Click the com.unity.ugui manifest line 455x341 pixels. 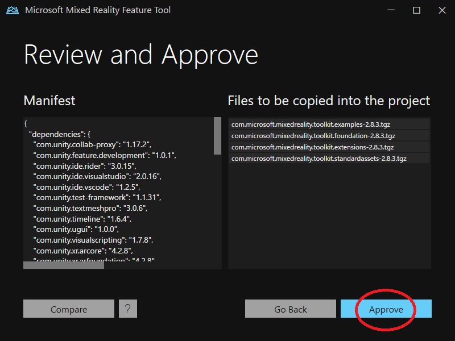76,230
